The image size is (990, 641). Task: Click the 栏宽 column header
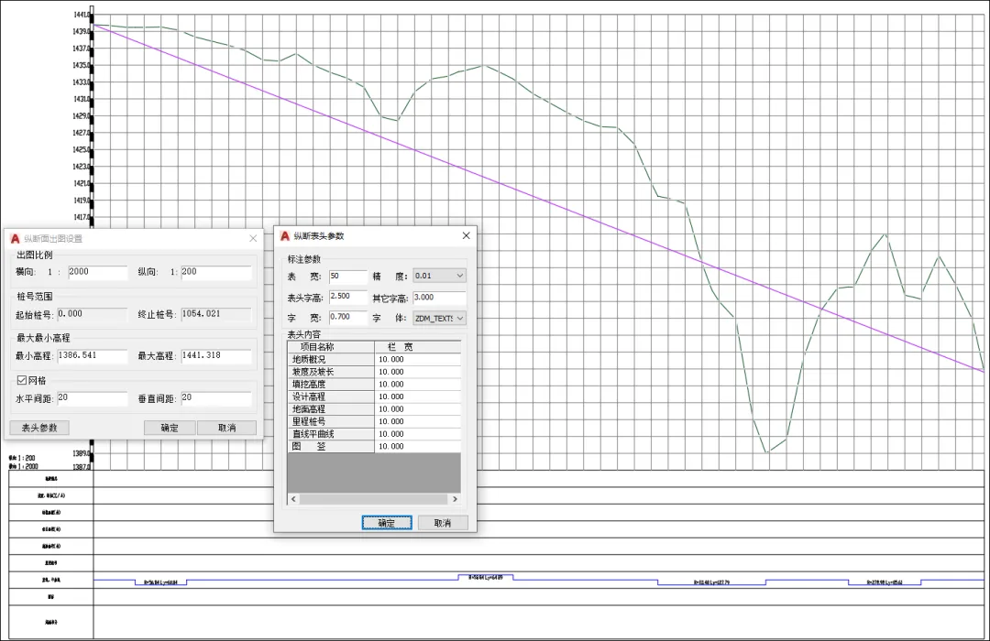point(417,347)
